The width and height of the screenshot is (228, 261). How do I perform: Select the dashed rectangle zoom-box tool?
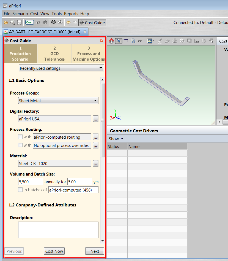tap(126, 41)
